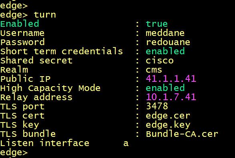Image resolution: width=235 pixels, height=158 pixels.
Task: Click the password value 'redouane'
Action: click(168, 42)
